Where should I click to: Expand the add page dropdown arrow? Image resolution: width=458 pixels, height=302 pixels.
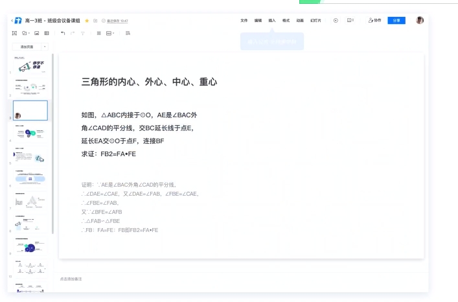(45, 47)
